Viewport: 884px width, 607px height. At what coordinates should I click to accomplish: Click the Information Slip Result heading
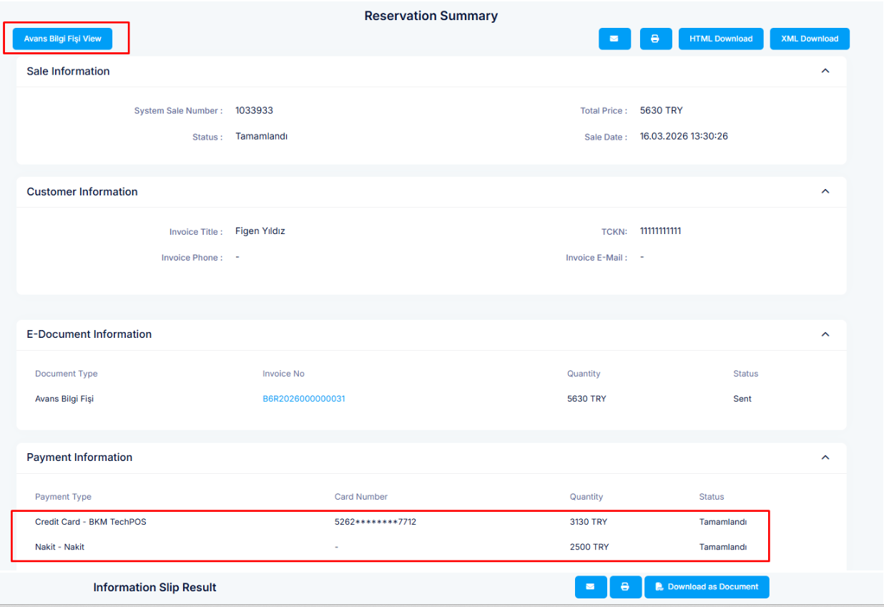154,587
